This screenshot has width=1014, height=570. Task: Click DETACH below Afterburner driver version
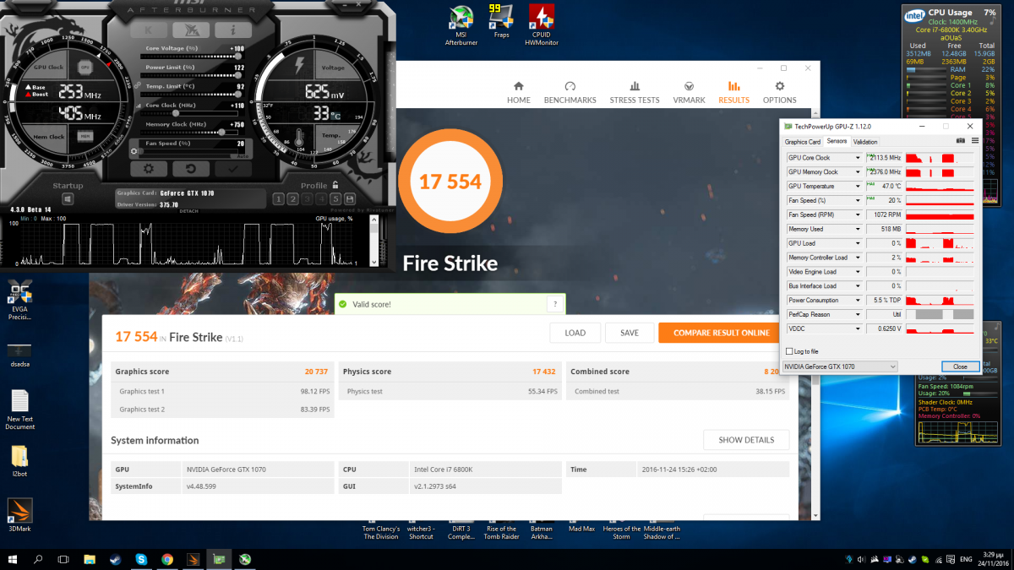(x=189, y=211)
